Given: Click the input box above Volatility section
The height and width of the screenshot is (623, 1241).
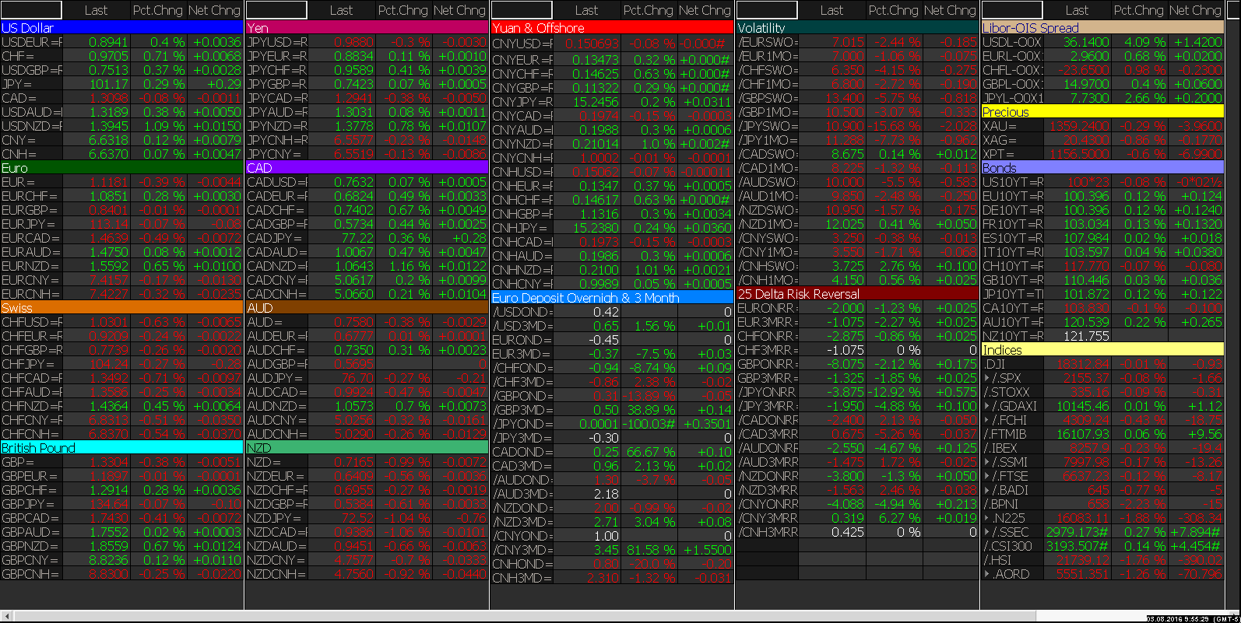Looking at the screenshot, I should click(767, 10).
